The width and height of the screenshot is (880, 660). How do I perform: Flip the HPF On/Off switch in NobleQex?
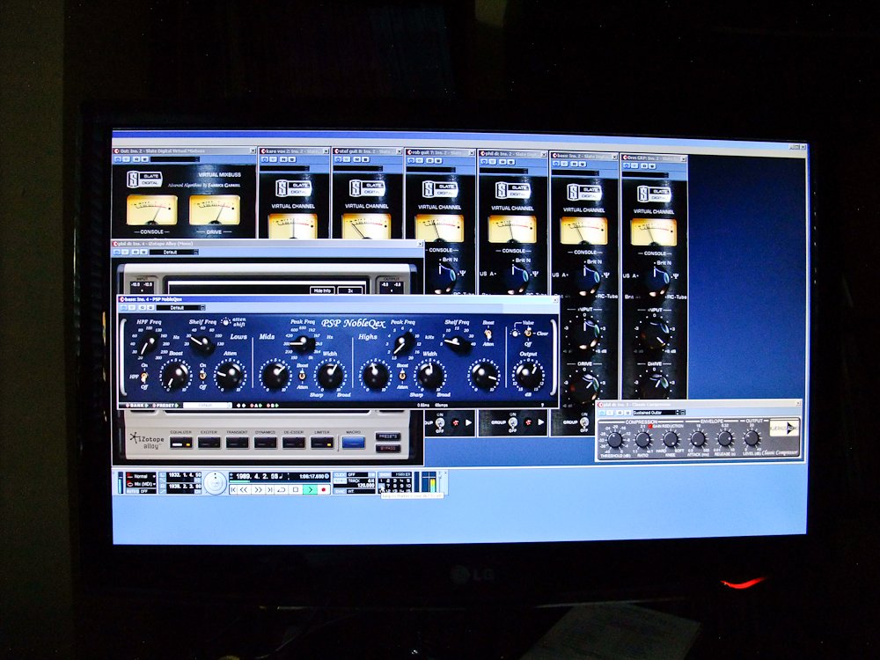click(144, 376)
